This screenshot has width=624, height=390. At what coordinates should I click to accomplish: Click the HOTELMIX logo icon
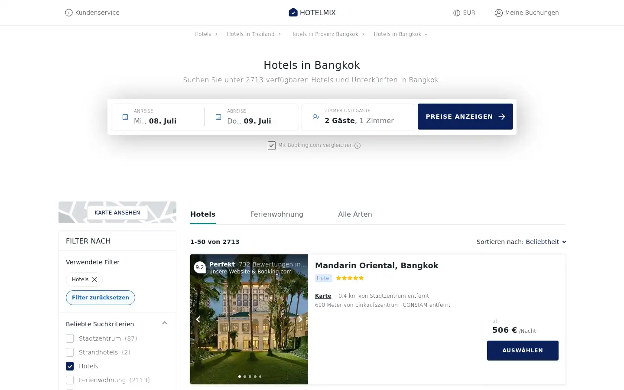click(x=293, y=13)
